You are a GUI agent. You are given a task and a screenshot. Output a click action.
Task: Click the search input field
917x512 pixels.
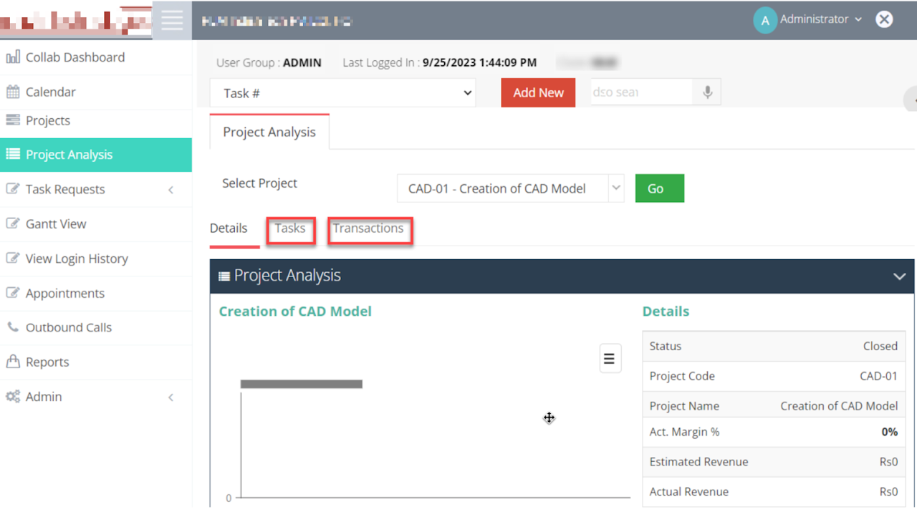tap(640, 92)
